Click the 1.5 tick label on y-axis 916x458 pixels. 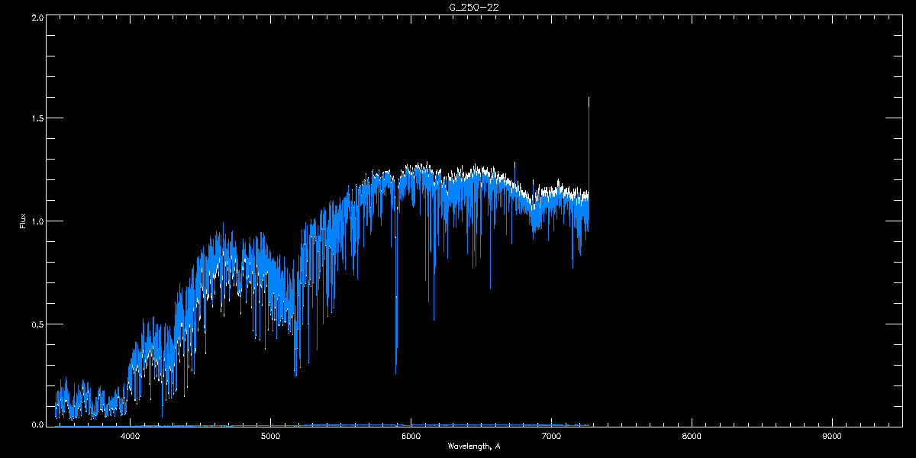tap(37, 119)
